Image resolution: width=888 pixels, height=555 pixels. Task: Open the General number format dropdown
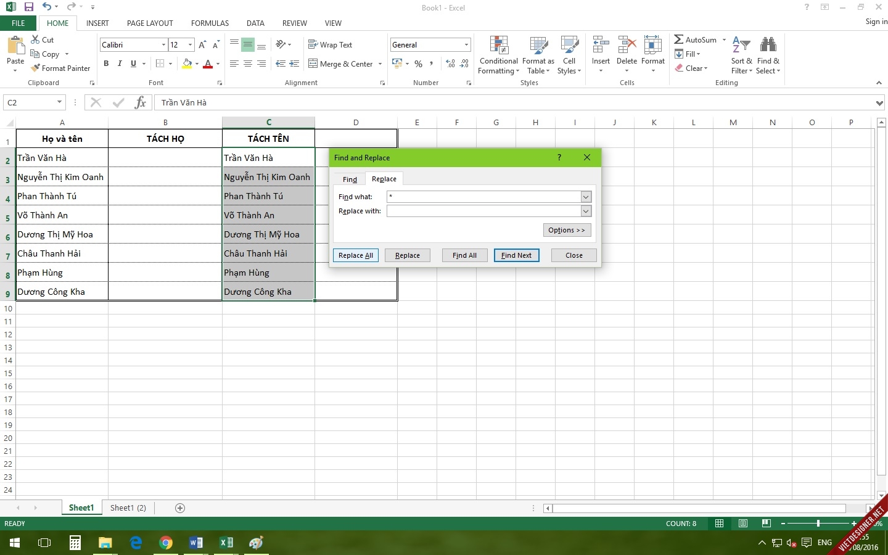(x=466, y=44)
